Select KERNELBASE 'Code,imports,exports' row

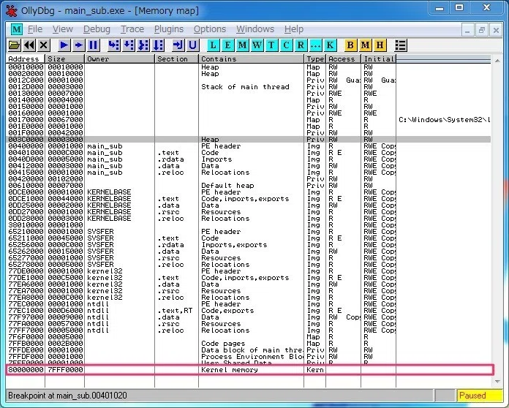point(249,199)
